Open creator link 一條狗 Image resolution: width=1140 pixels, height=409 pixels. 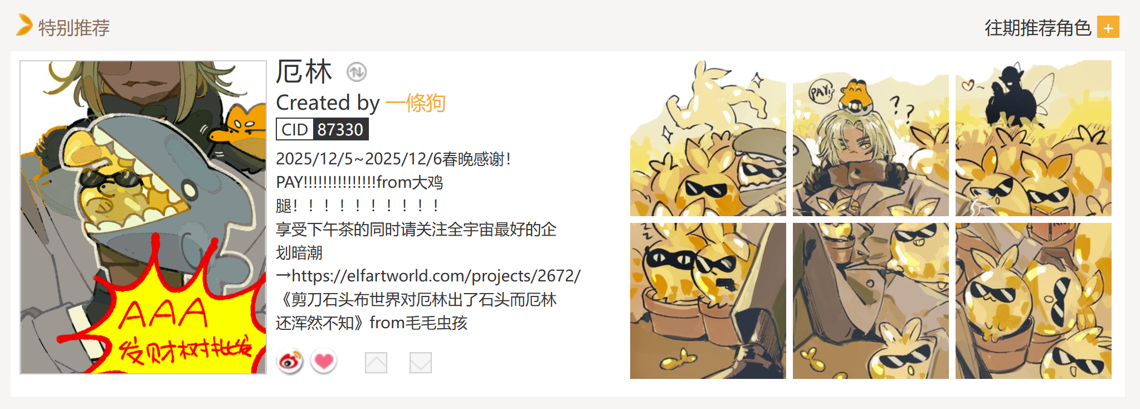click(x=416, y=103)
